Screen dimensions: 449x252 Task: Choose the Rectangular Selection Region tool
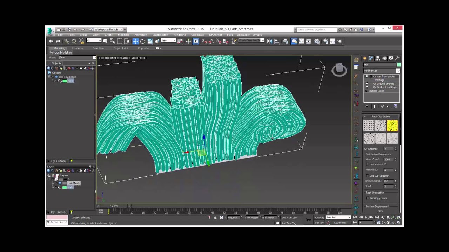tap(120, 41)
